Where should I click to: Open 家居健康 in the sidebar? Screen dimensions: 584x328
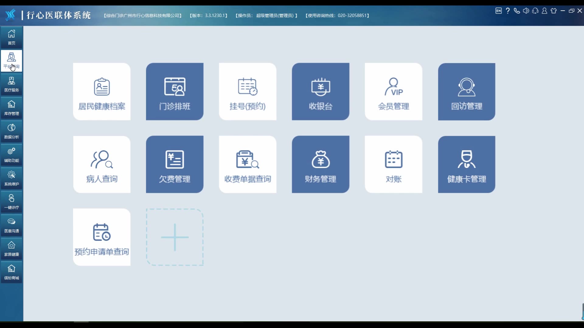12,249
